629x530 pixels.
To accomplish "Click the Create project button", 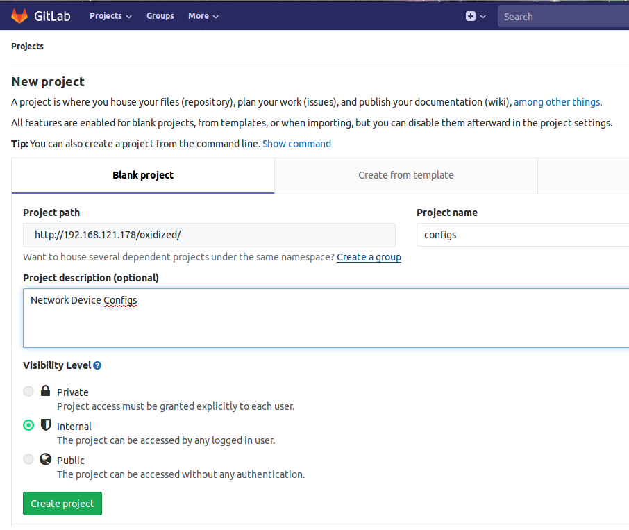I will point(62,504).
